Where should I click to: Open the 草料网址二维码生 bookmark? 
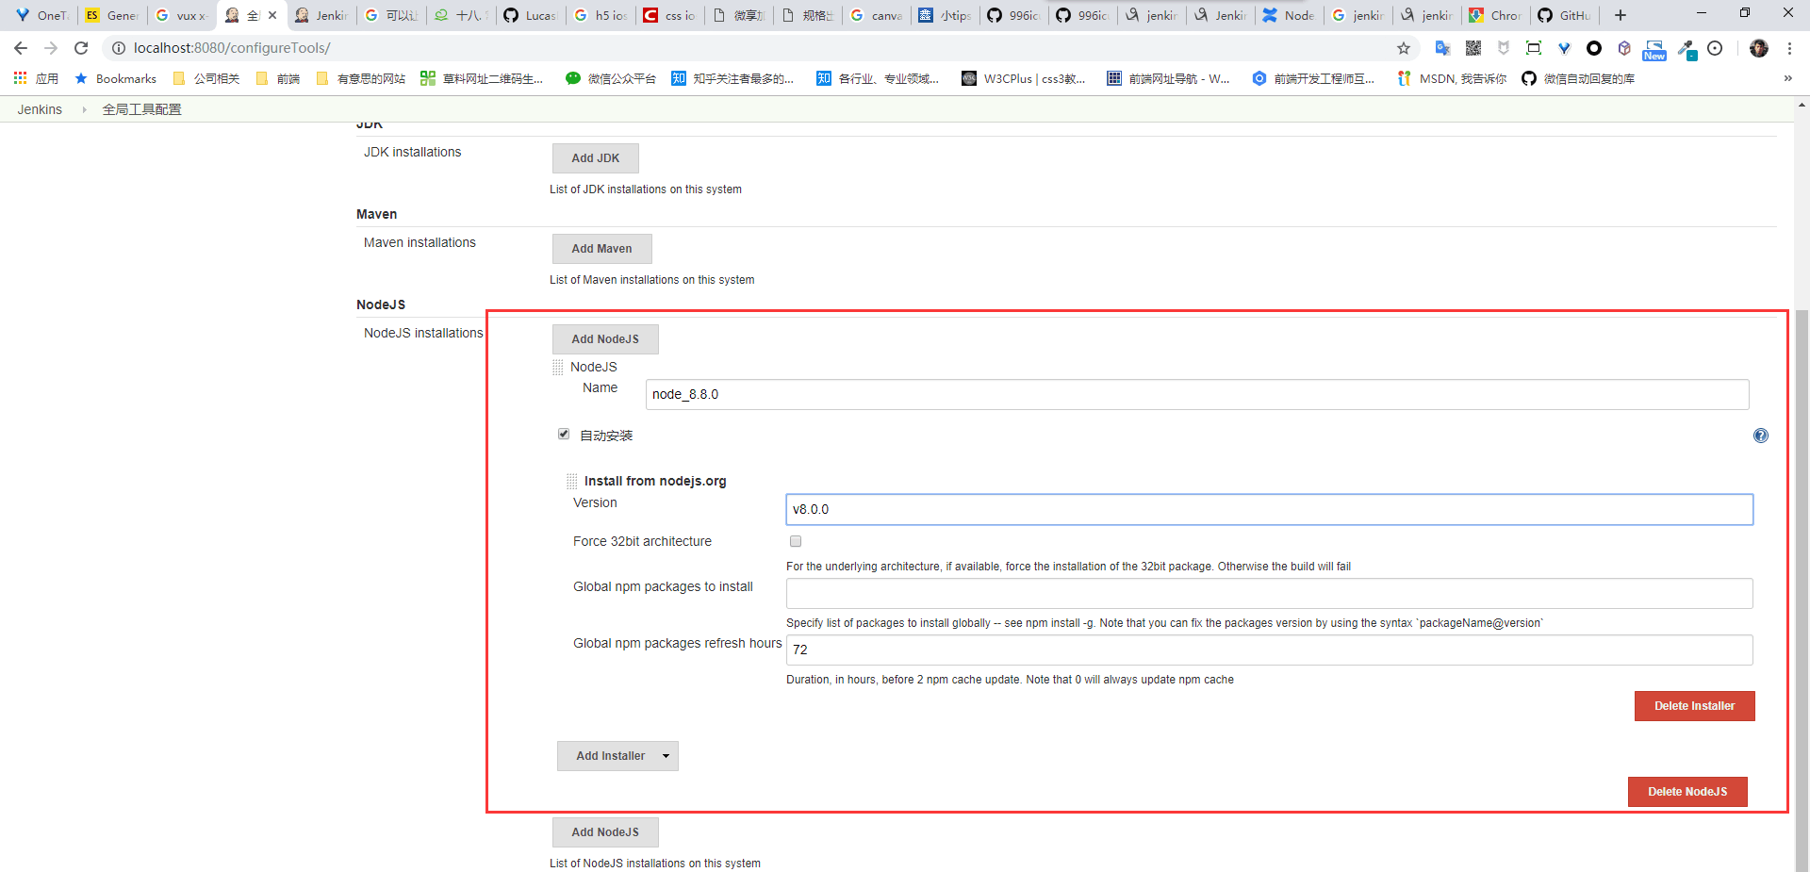pos(482,78)
